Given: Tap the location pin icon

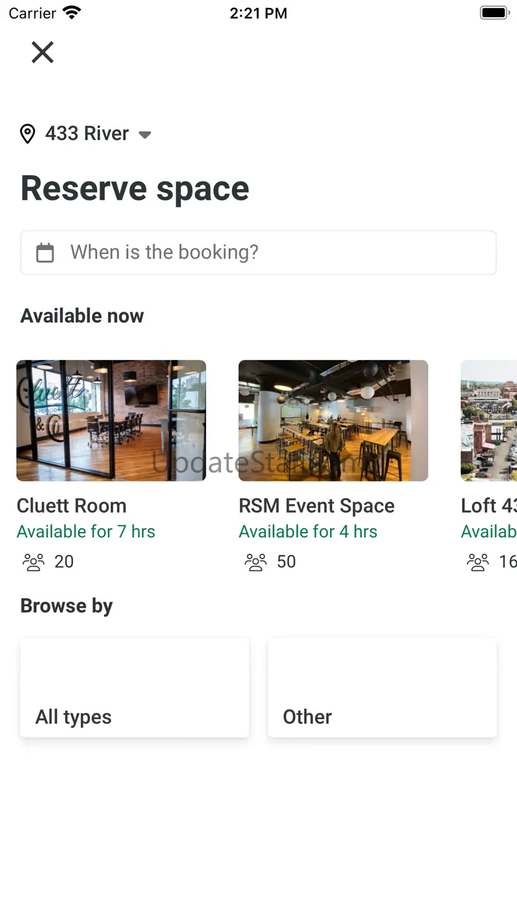Looking at the screenshot, I should [27, 134].
